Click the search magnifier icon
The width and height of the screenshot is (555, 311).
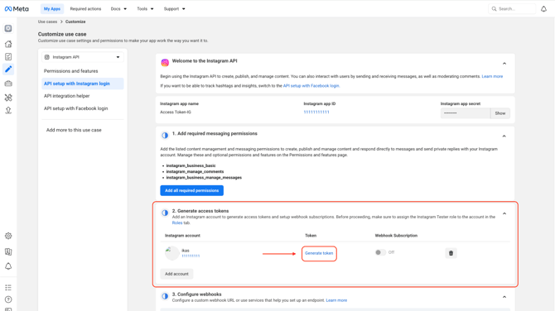tap(495, 9)
